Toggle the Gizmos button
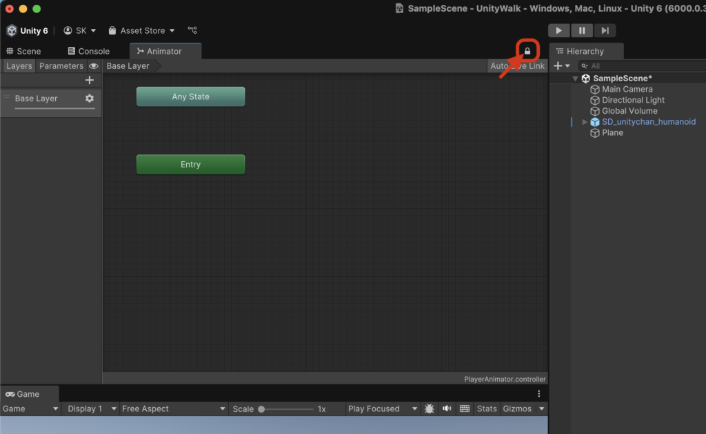This screenshot has height=434, width=706. tap(517, 409)
